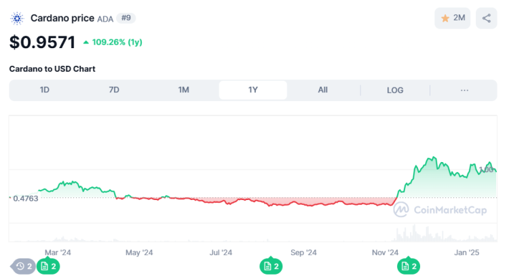The image size is (509, 276).
Task: Switch chart to 1D timeframe
Action: point(45,90)
